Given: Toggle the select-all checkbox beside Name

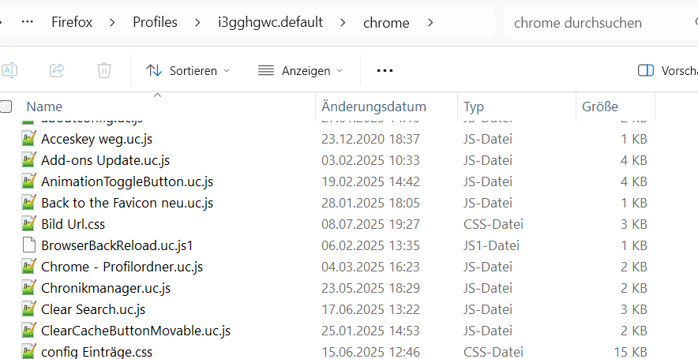Looking at the screenshot, I should (x=7, y=107).
